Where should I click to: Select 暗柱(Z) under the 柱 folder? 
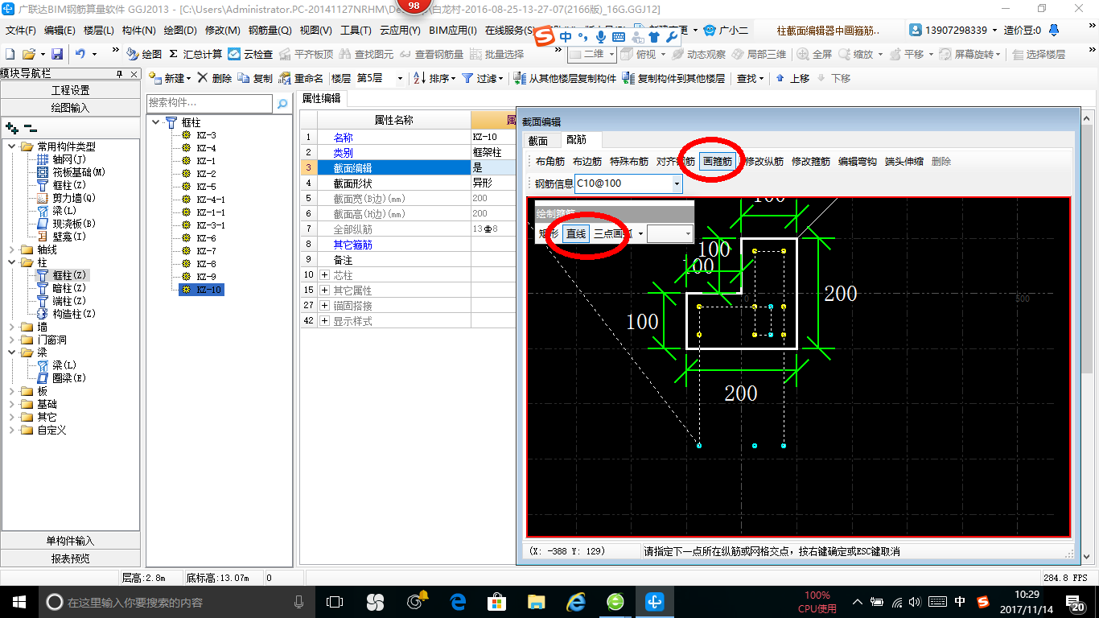[60, 288]
